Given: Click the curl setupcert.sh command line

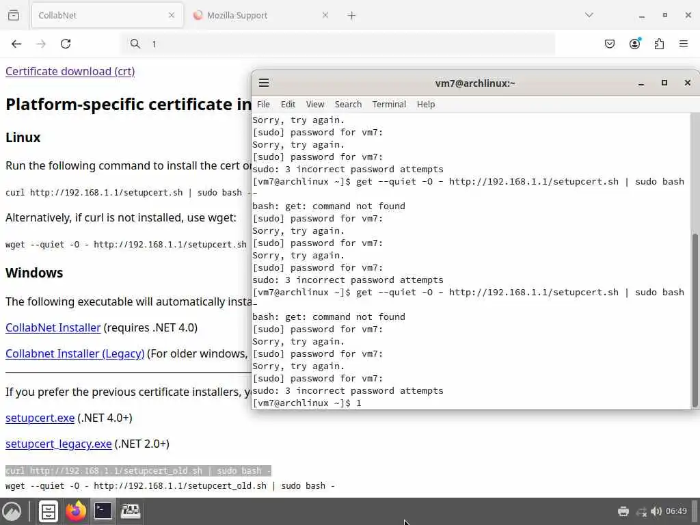Looking at the screenshot, I should (x=129, y=192).
